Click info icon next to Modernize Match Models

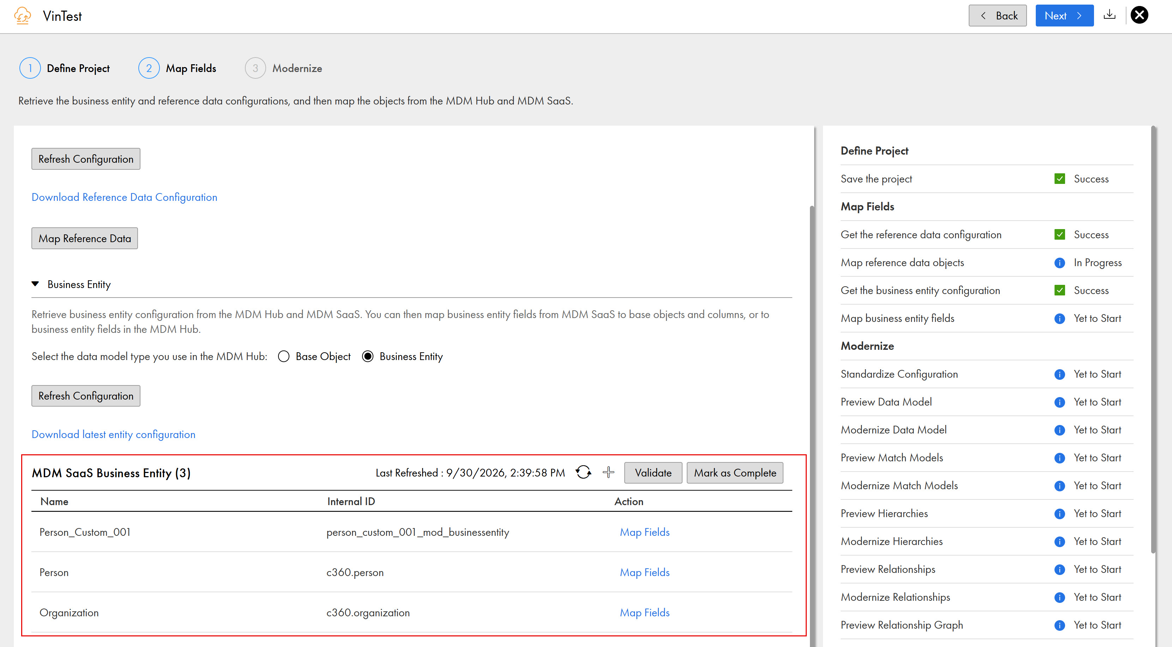pyautogui.click(x=1060, y=486)
